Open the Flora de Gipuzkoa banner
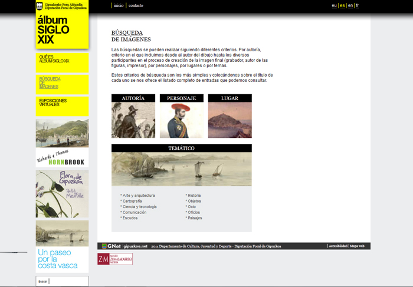This screenshot has height=287, width=413. pyautogui.click(x=62, y=193)
